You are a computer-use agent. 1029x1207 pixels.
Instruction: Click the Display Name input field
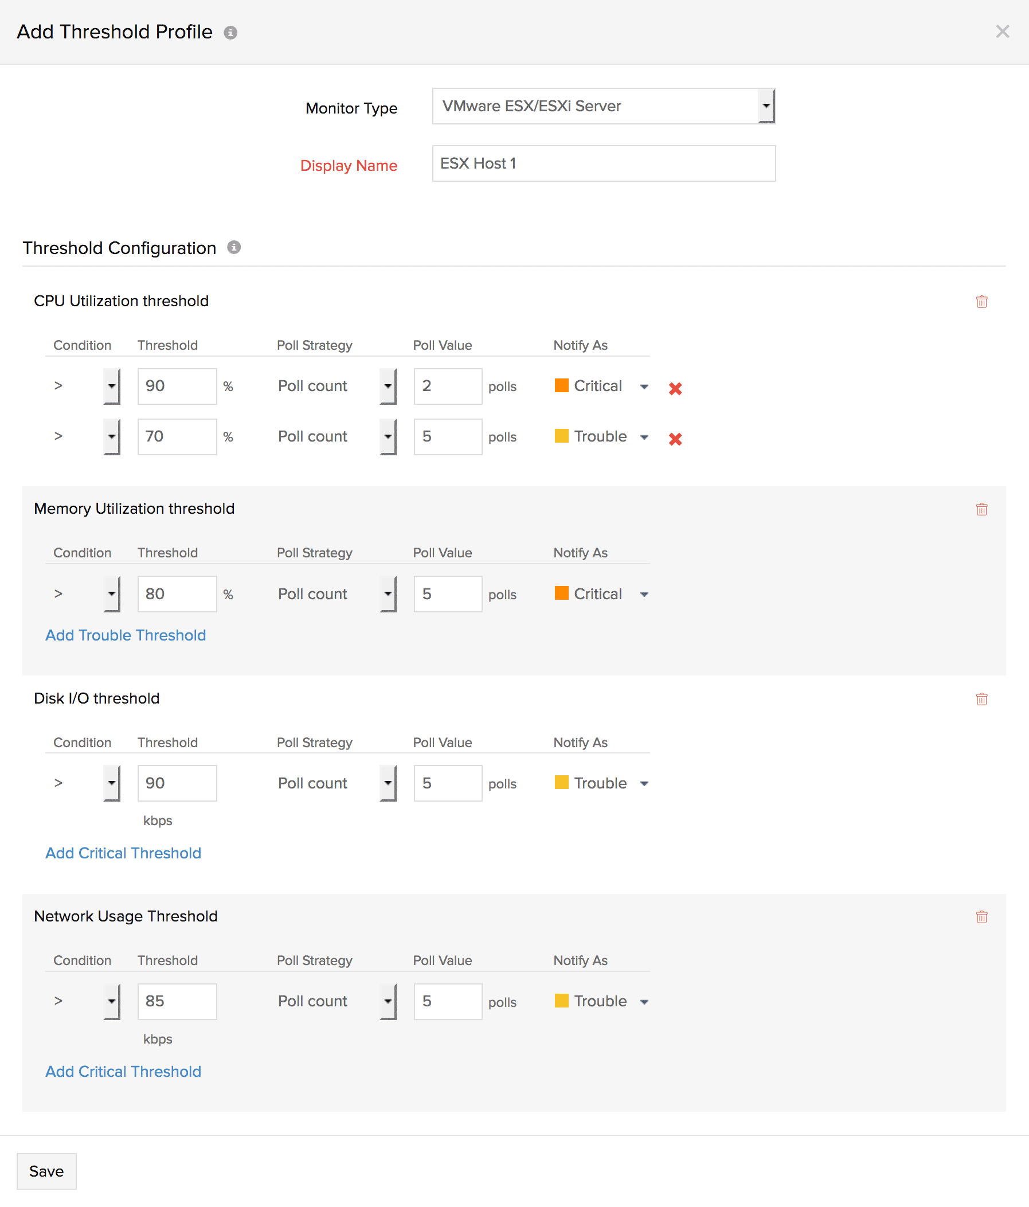pyautogui.click(x=603, y=163)
